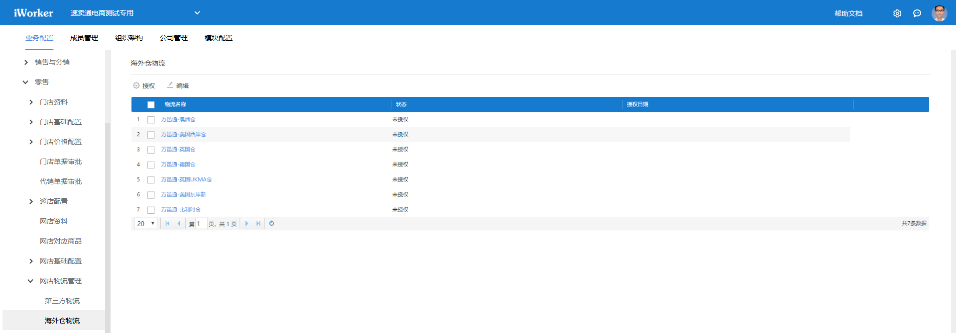Click the 物流名称 column header
The height and width of the screenshot is (333, 956).
(175, 104)
